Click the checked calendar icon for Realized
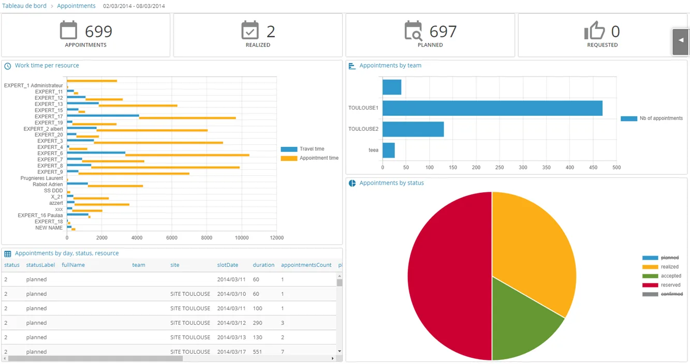This screenshot has width=690, height=364. (250, 30)
